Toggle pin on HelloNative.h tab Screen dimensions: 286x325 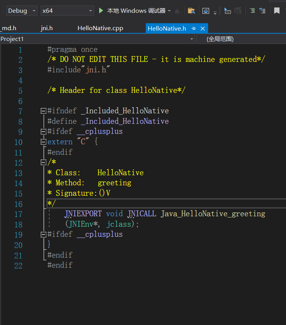pos(194,29)
